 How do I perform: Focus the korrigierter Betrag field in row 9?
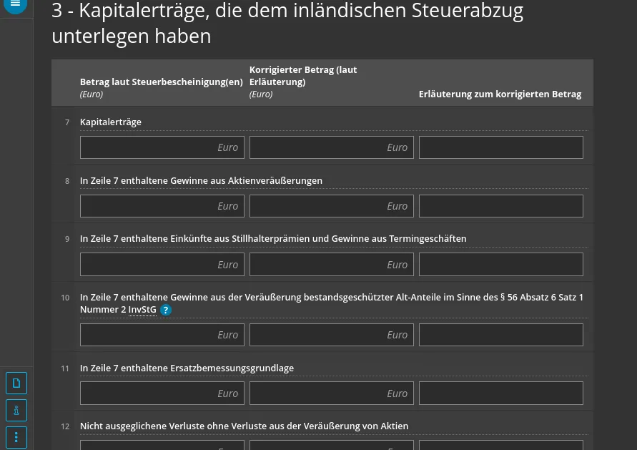(331, 264)
